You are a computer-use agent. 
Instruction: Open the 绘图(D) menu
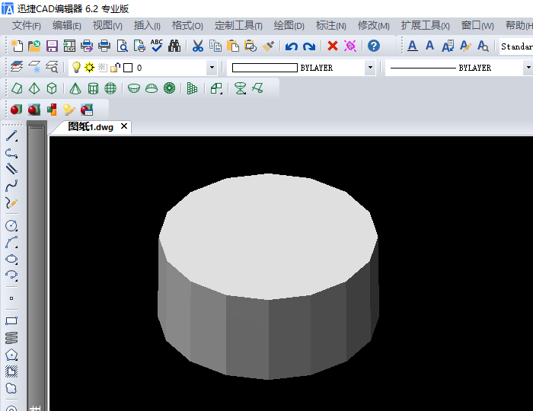pos(289,25)
